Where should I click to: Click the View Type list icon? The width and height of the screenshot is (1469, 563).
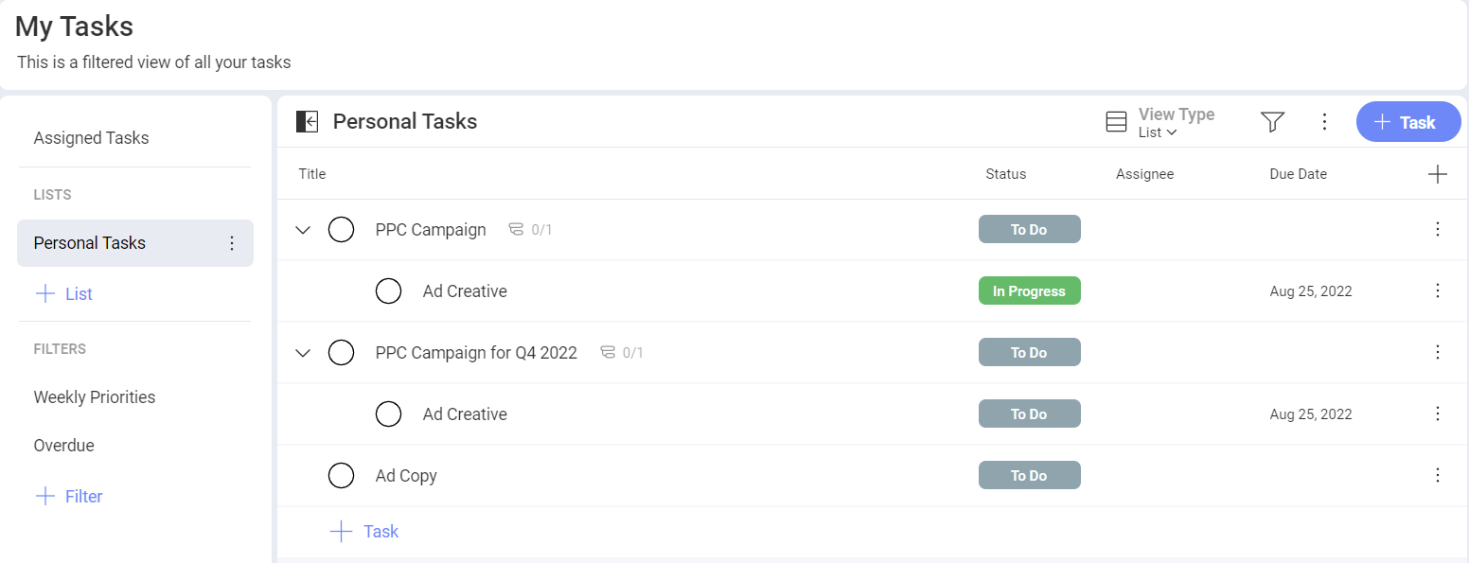pos(1116,121)
